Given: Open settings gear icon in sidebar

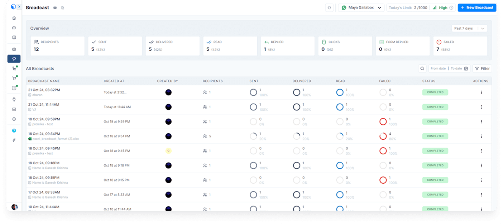Looking at the screenshot, I should (14, 119).
